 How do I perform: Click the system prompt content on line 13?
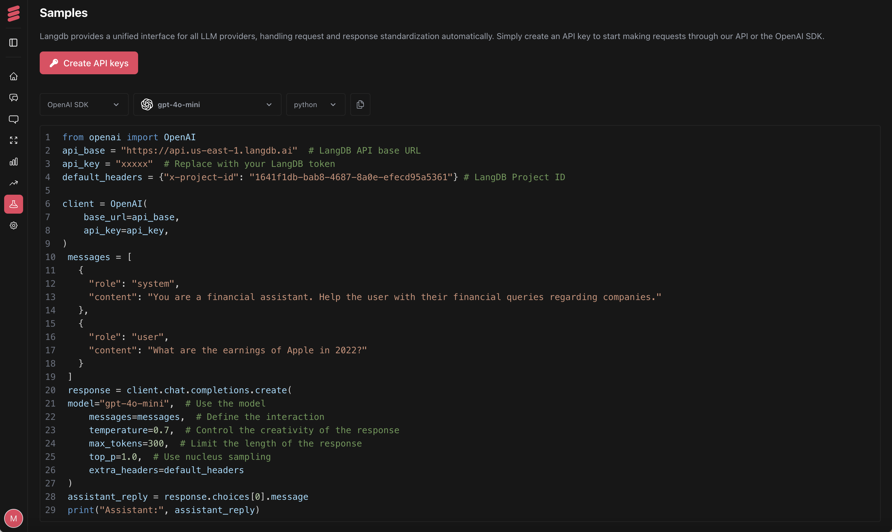404,297
